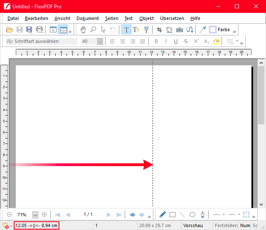The image size is (266, 230).
Task: Open the Übersetzen menu
Action: point(172,18)
